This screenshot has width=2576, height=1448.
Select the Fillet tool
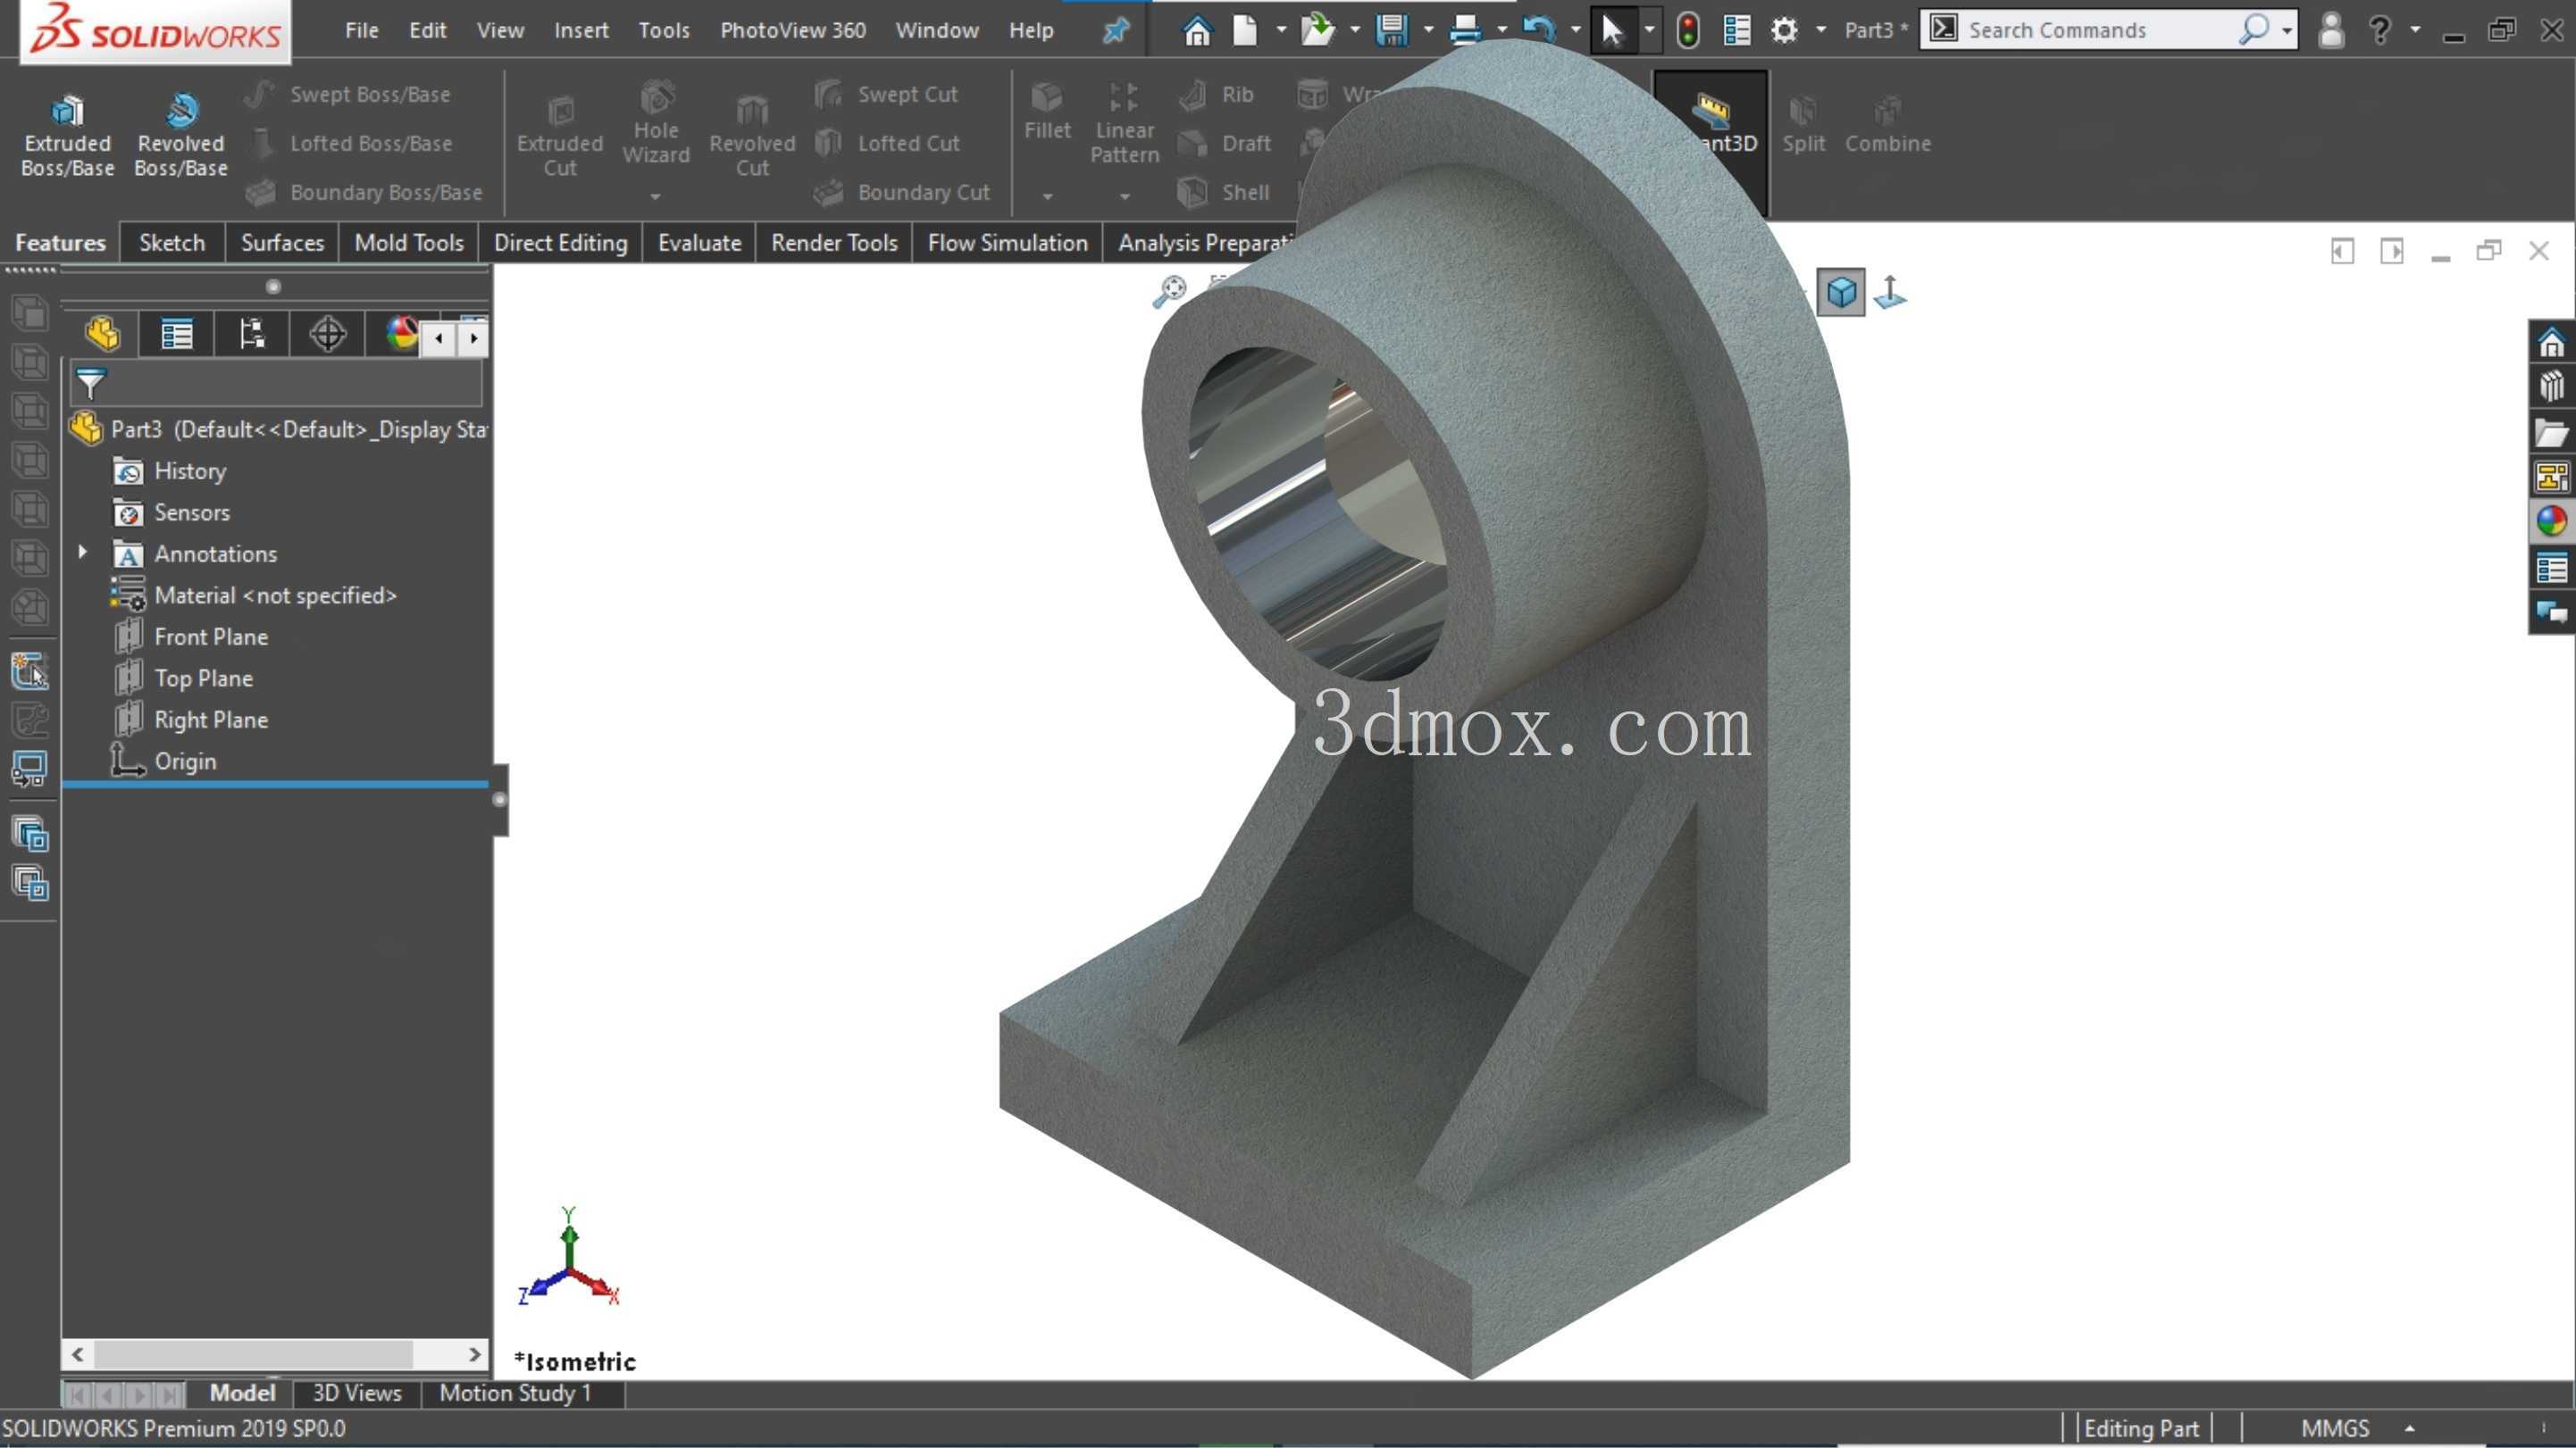tap(1047, 111)
